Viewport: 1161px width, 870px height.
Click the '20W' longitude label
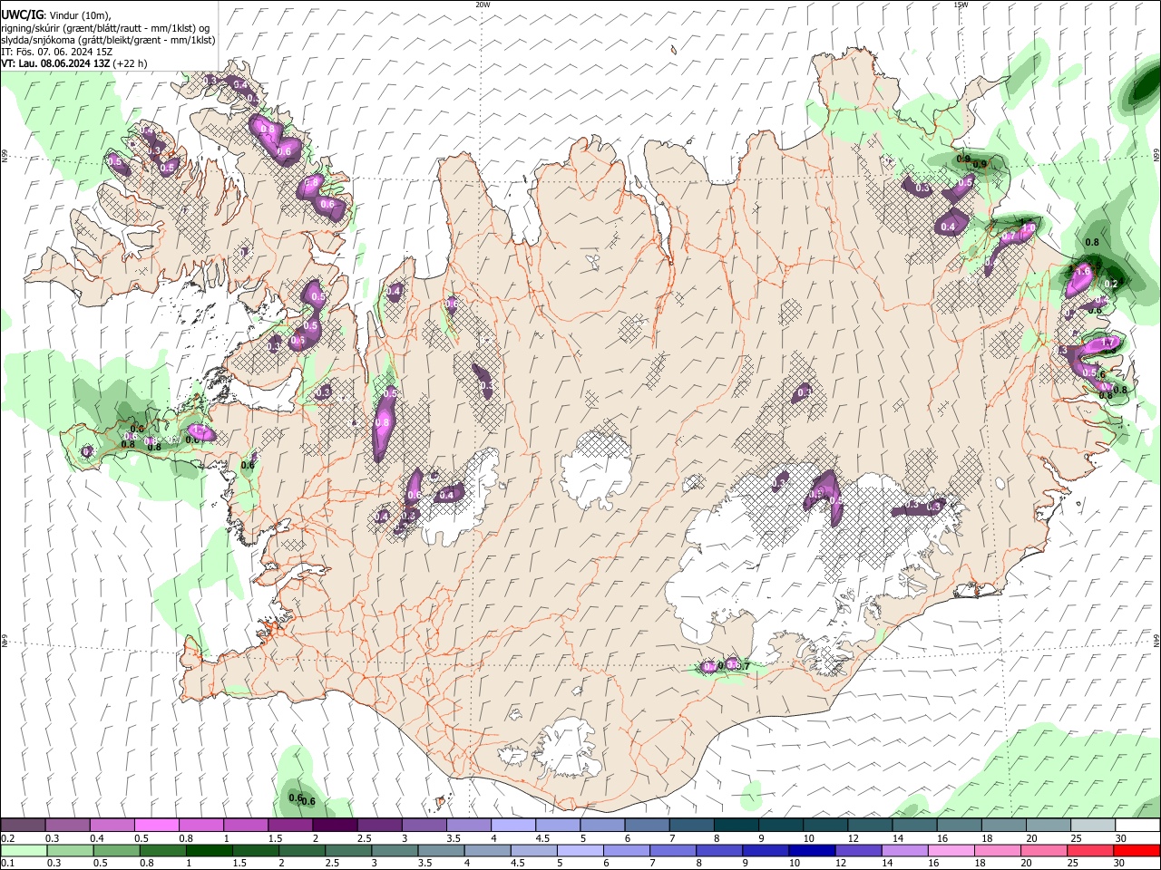pos(483,4)
